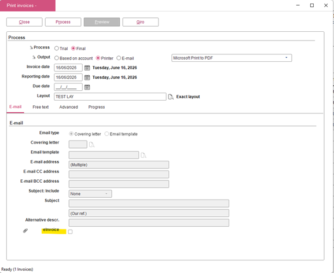Minimize the Print invoices window
This screenshot has width=334, height=273.
[298, 5]
